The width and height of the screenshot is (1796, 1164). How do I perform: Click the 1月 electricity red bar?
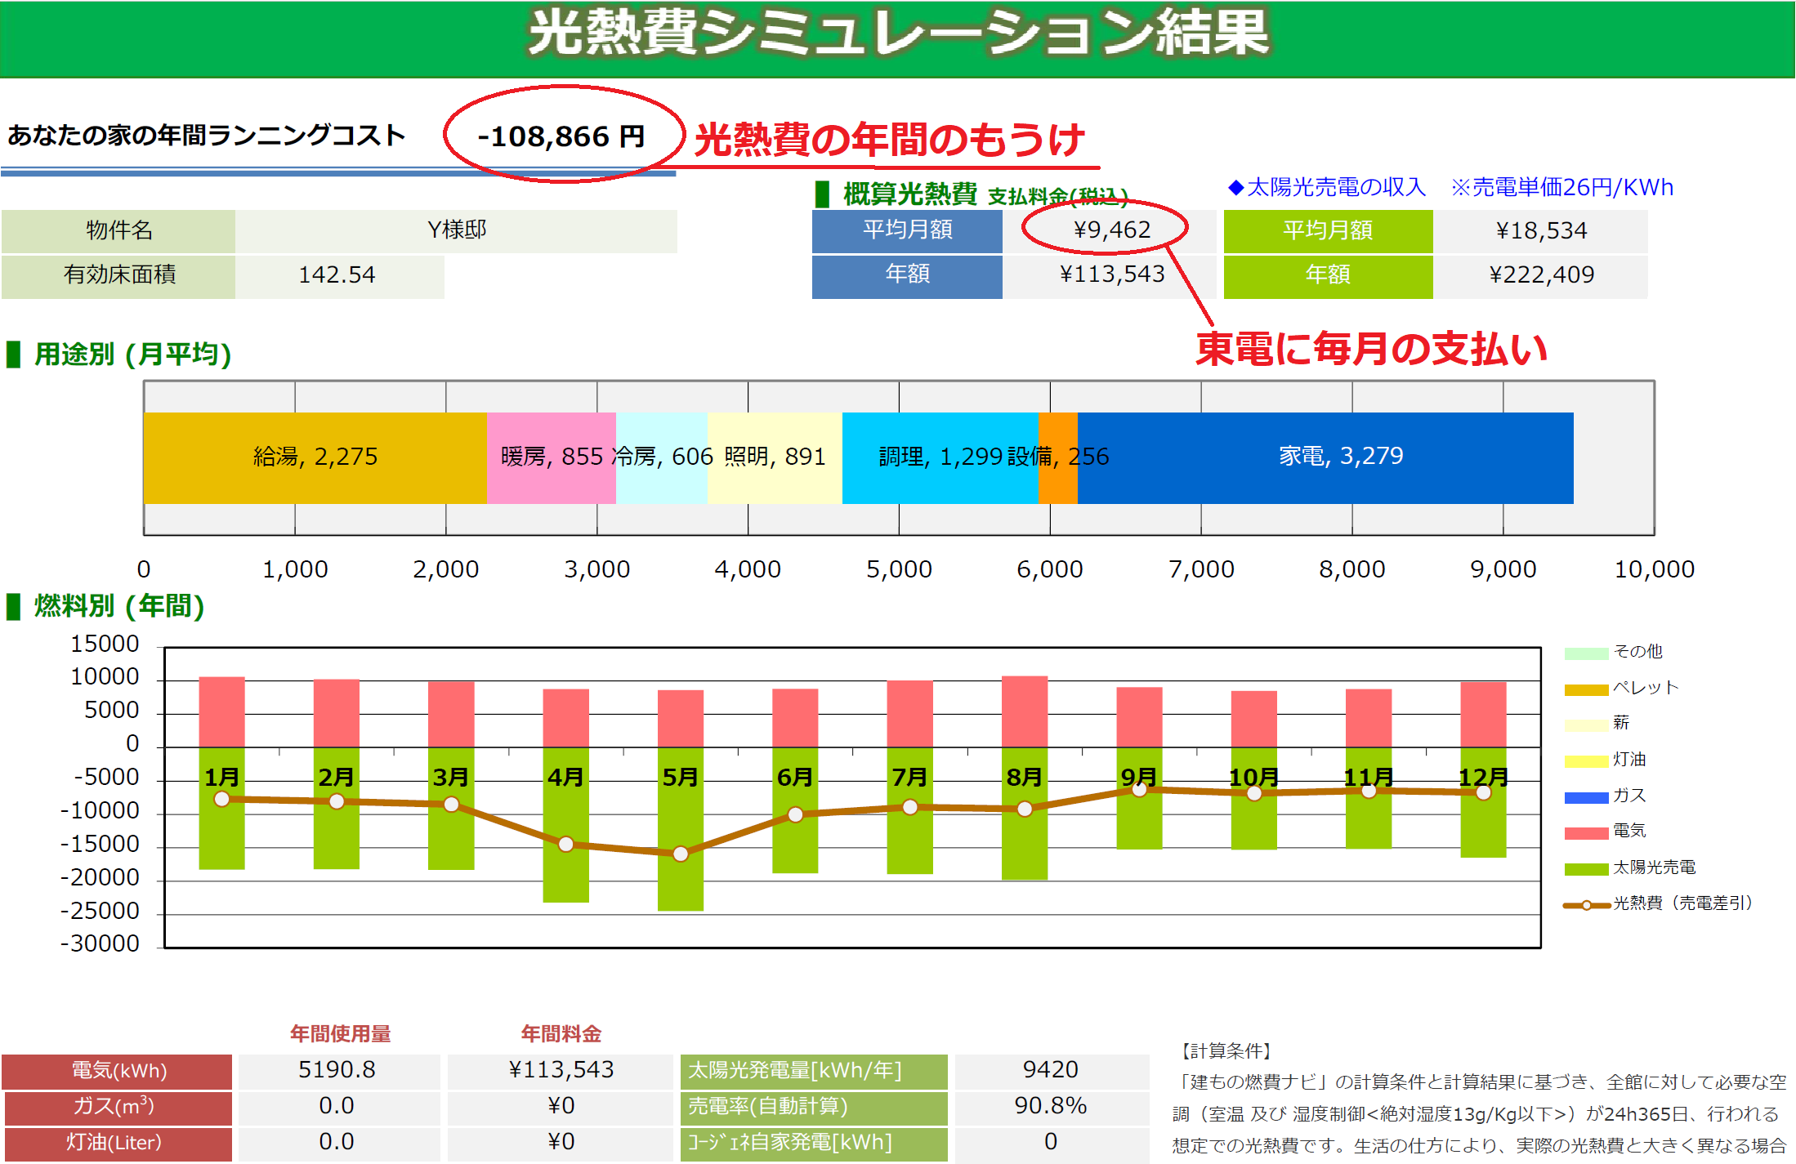pyautogui.click(x=222, y=711)
